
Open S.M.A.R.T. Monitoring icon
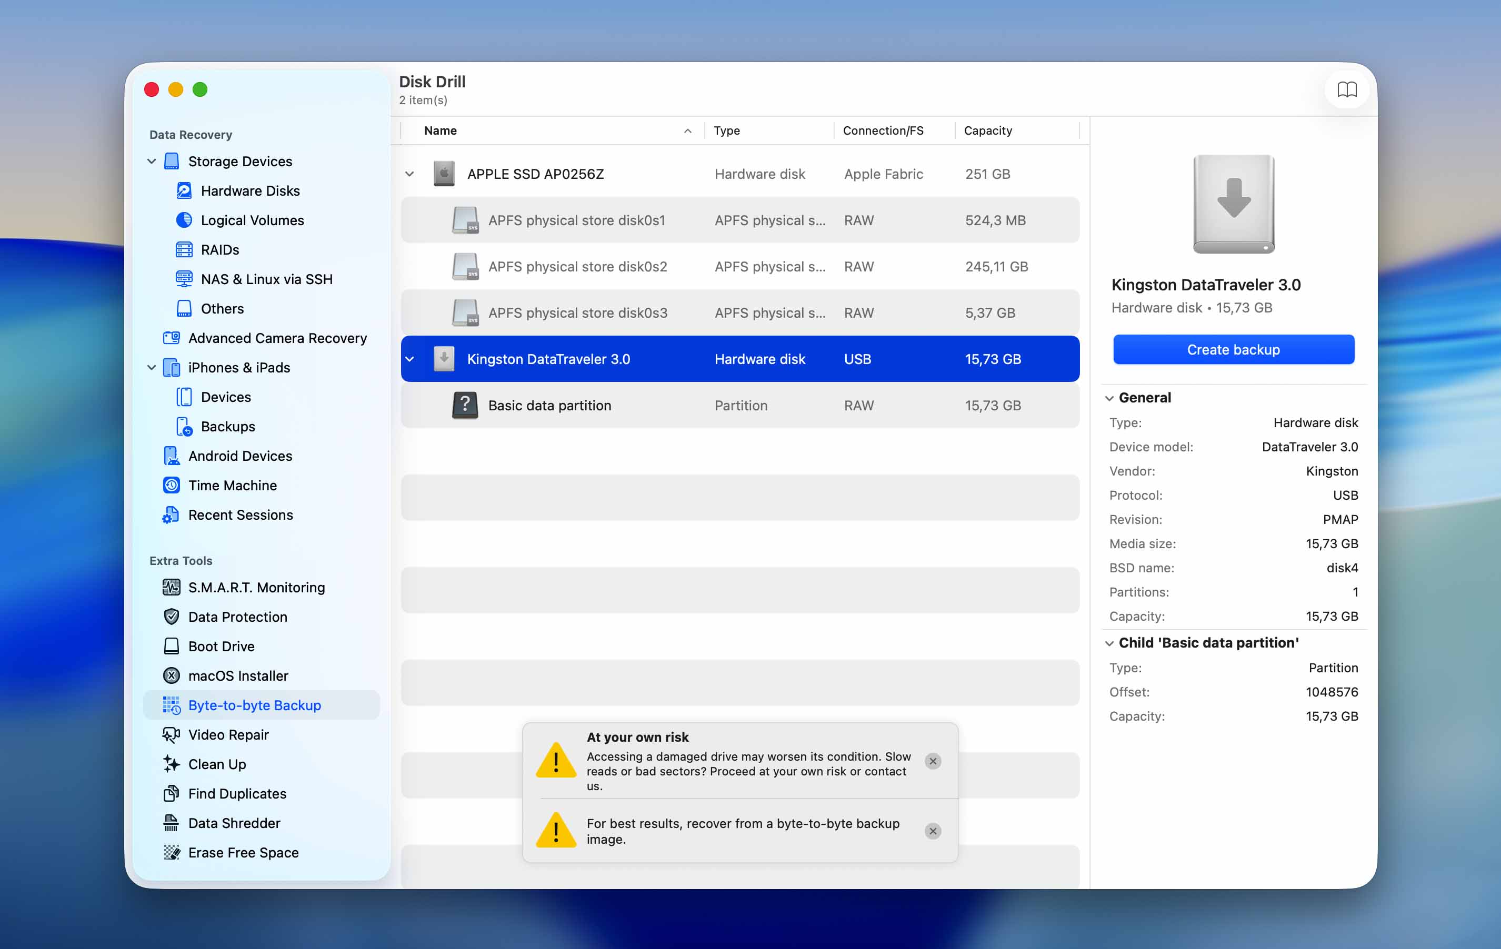click(x=172, y=587)
